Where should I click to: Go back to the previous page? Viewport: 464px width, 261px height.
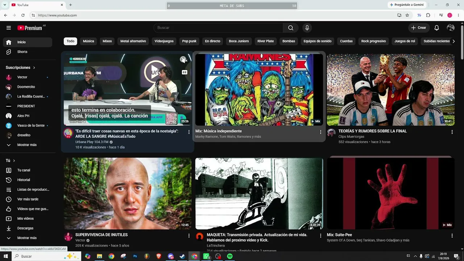(x=5, y=15)
